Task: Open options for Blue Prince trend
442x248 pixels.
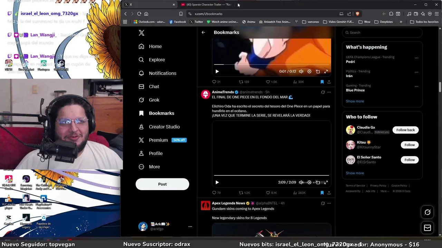Action: (x=416, y=86)
